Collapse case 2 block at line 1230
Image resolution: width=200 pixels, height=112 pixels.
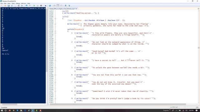coord(55,42)
